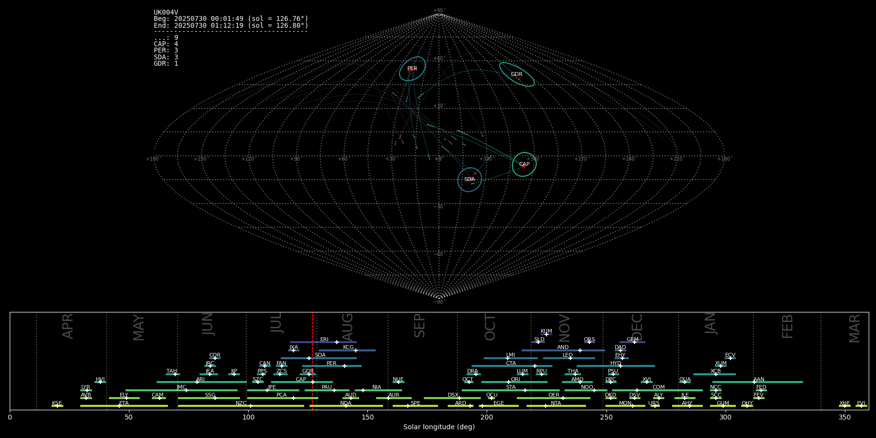Click the AAN shower label on timeline
The width and height of the screenshot is (876, 438).
(759, 380)
